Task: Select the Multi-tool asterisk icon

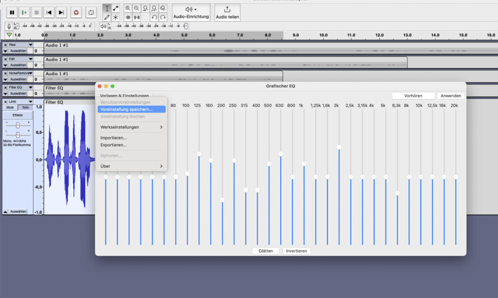Action: coord(116,17)
